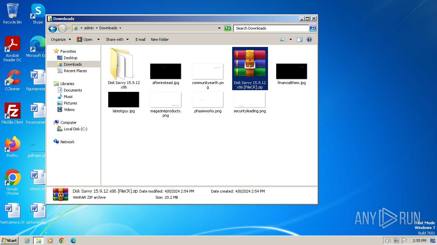Expand the Downloads breadcrumb arrow

pyautogui.click(x=120, y=28)
